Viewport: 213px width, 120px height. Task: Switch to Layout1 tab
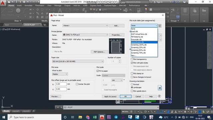16,111
